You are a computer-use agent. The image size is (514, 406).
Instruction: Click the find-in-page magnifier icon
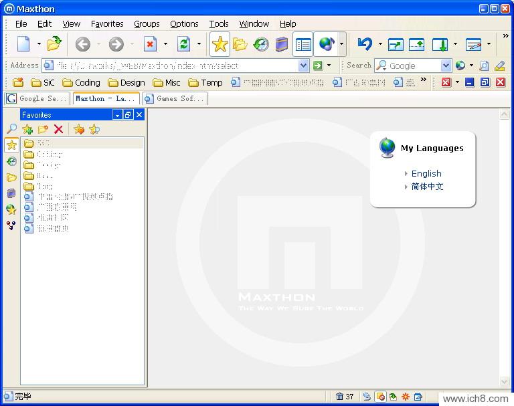pos(484,66)
